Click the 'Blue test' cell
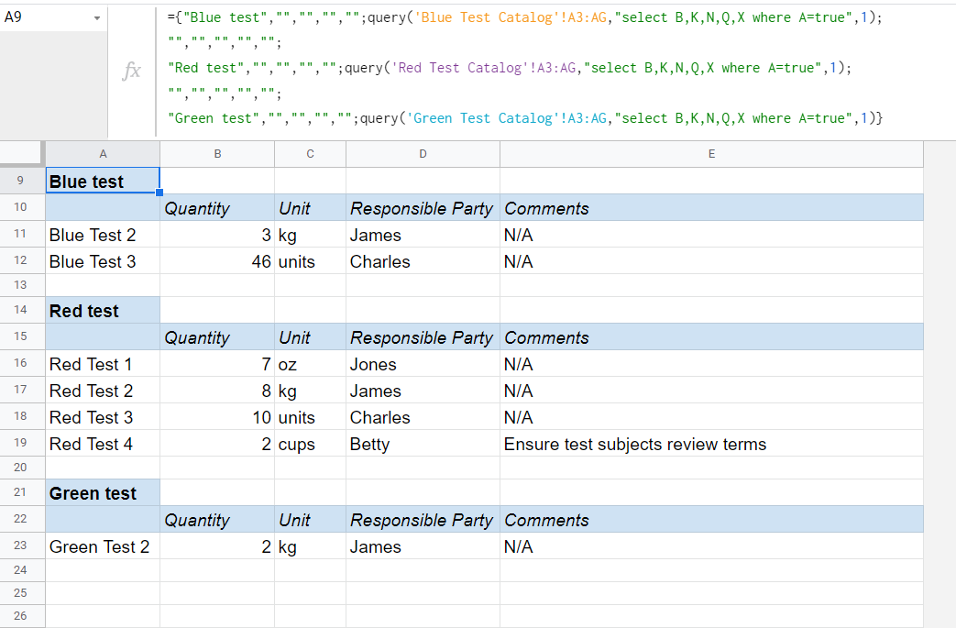956x628 pixels. point(103,182)
